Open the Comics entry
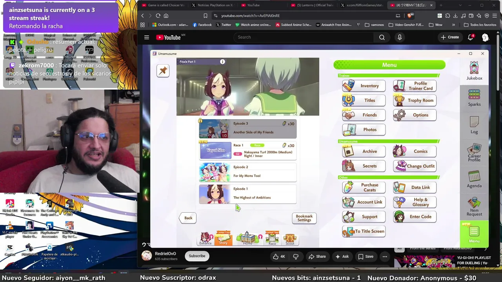Screen dimensions: 502x282 pyautogui.click(x=415, y=151)
